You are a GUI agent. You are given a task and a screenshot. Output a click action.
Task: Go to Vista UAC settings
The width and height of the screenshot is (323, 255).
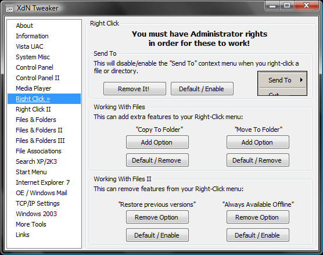tap(30, 46)
